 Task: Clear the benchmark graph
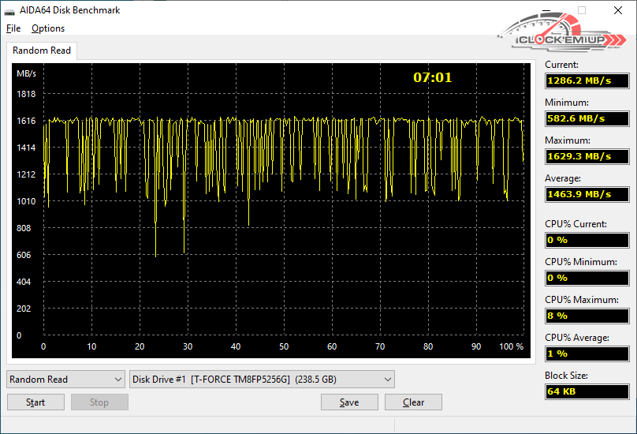pyautogui.click(x=413, y=402)
